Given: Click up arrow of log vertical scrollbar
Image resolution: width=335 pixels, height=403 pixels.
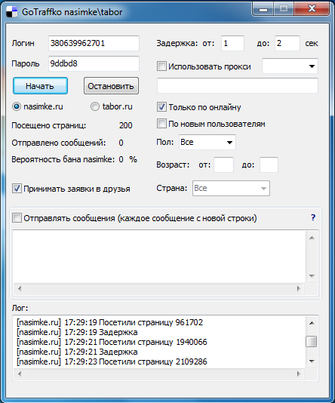Looking at the screenshot, I should pos(312,323).
